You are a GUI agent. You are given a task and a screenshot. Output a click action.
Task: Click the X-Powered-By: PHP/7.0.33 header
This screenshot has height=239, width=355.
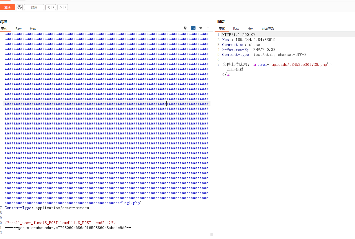click(x=249, y=50)
